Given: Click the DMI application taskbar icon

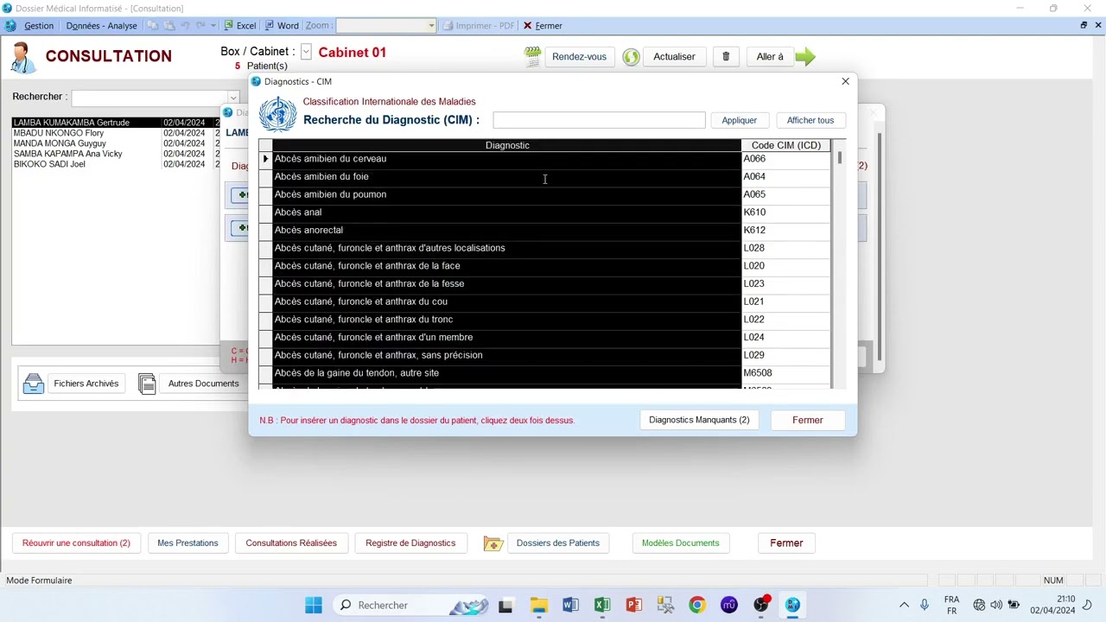Looking at the screenshot, I should coord(792,605).
